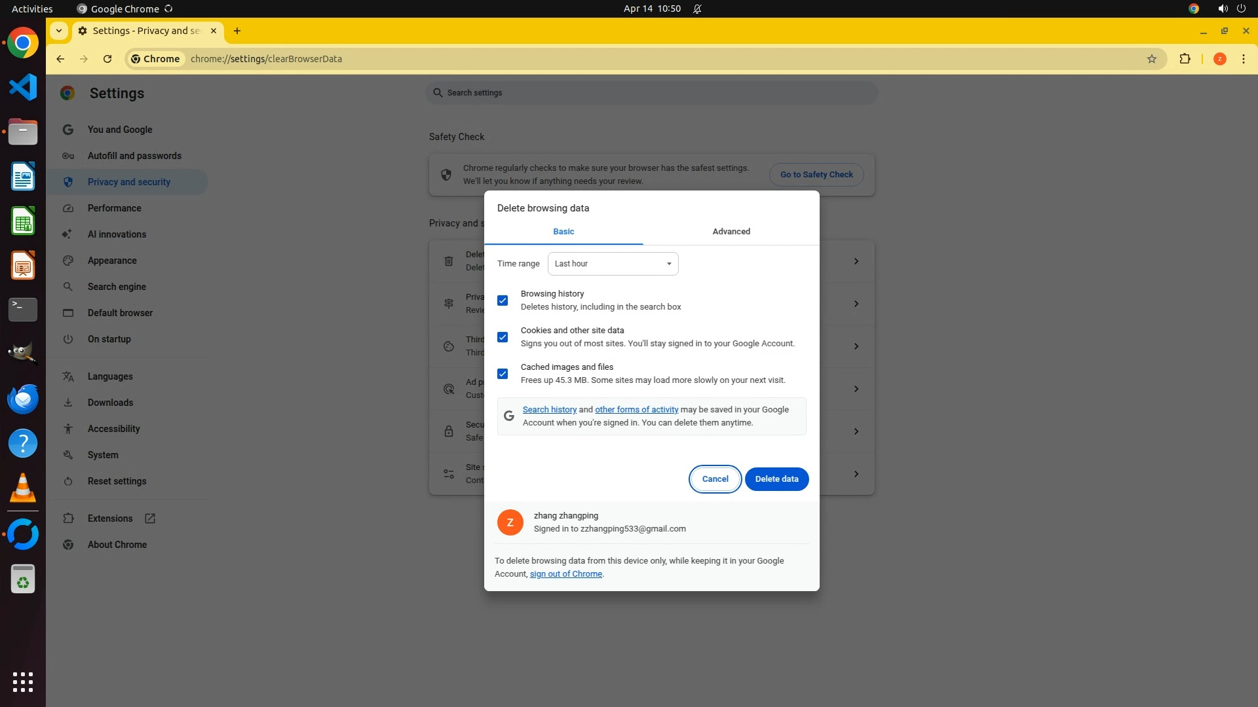Open profile avatar in toolbar
The height and width of the screenshot is (707, 1258).
click(1219, 59)
